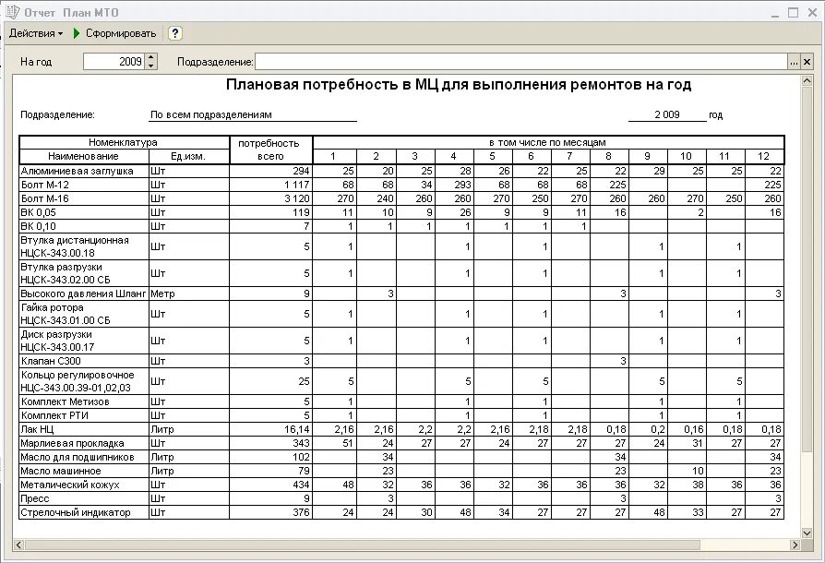Select the month 6 column header
This screenshot has height=563, width=825.
click(532, 156)
